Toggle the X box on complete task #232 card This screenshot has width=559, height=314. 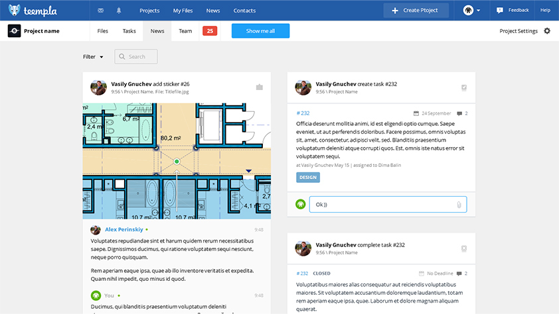point(464,248)
